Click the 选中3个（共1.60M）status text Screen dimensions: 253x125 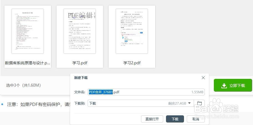coord(23,85)
